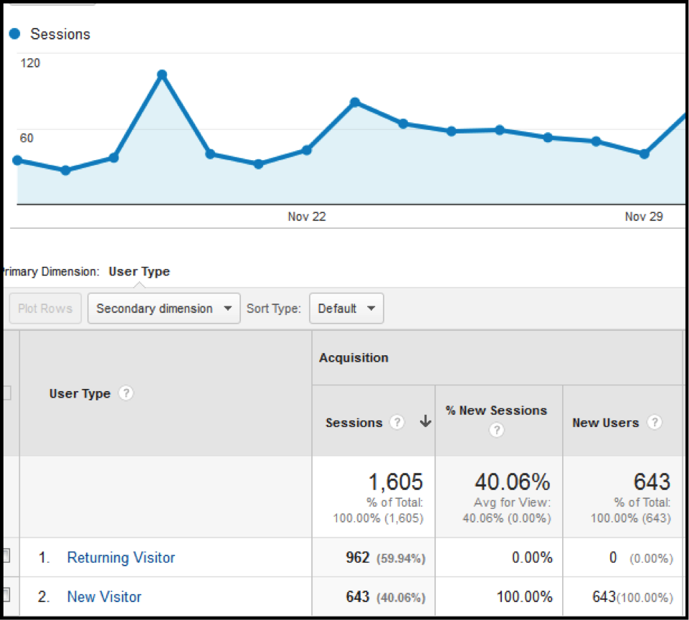Image resolution: width=689 pixels, height=620 pixels.
Task: Click the sort arrow in Sessions column
Action: [x=425, y=421]
